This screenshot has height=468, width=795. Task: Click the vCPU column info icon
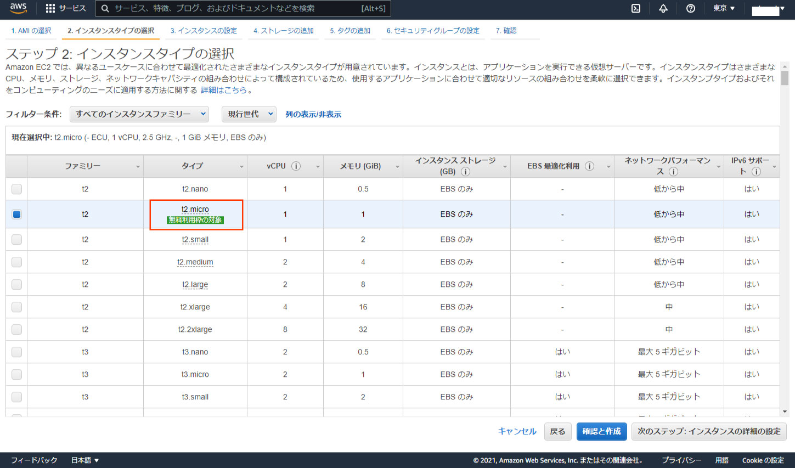point(296,166)
